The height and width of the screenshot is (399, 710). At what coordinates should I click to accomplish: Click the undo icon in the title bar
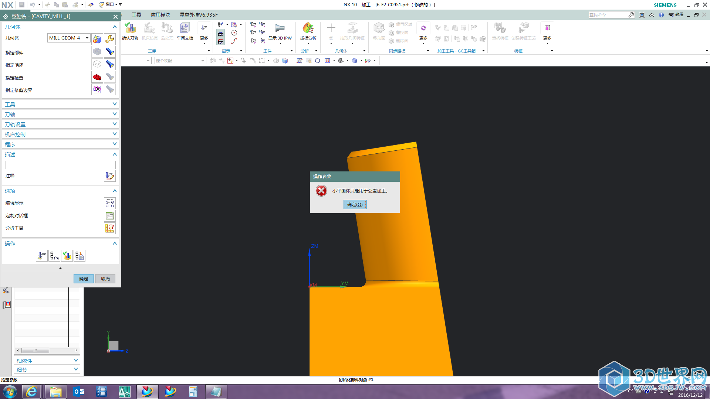[33, 5]
